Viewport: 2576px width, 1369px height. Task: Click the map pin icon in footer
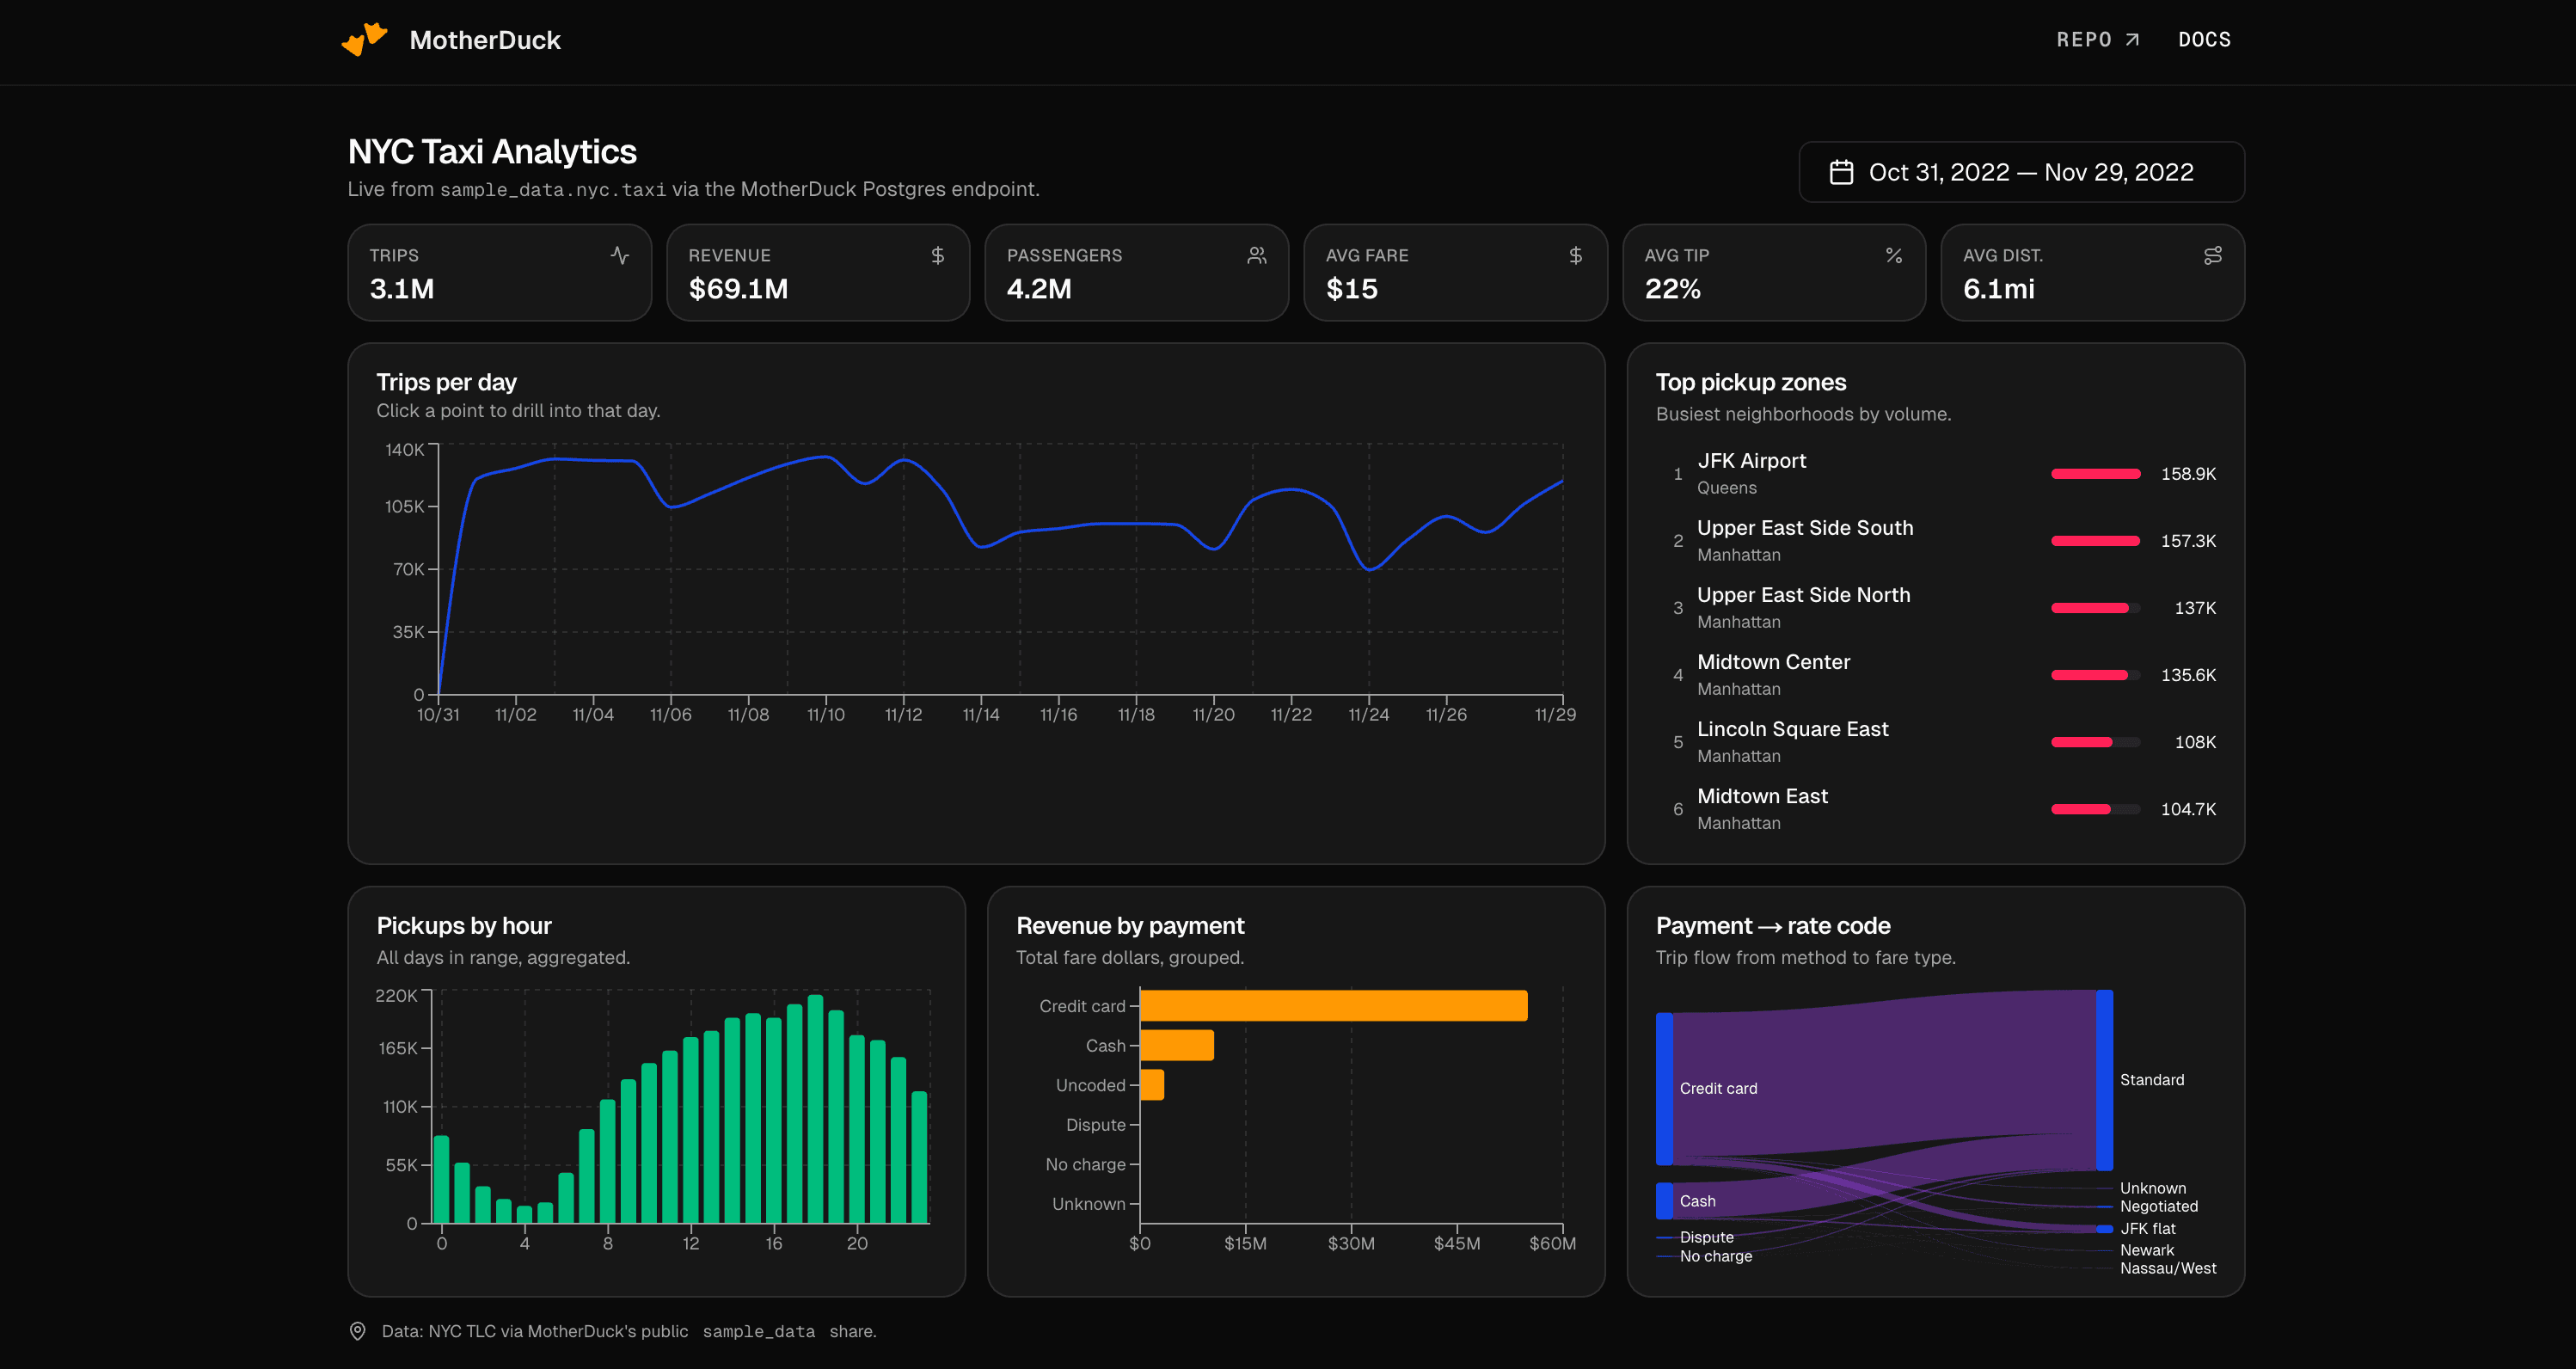pyautogui.click(x=357, y=1331)
